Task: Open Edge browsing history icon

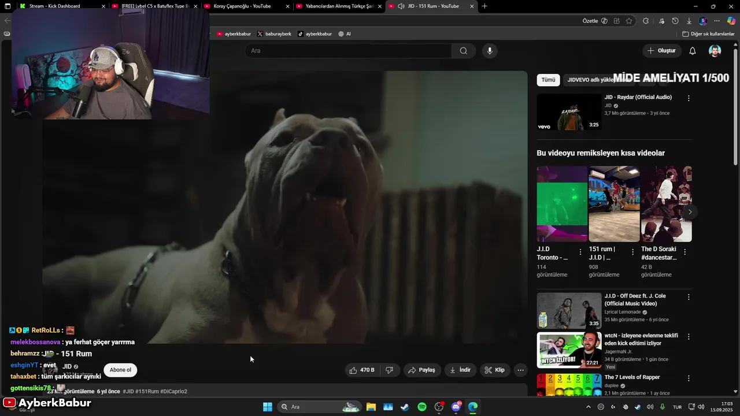Action: pyautogui.click(x=675, y=21)
